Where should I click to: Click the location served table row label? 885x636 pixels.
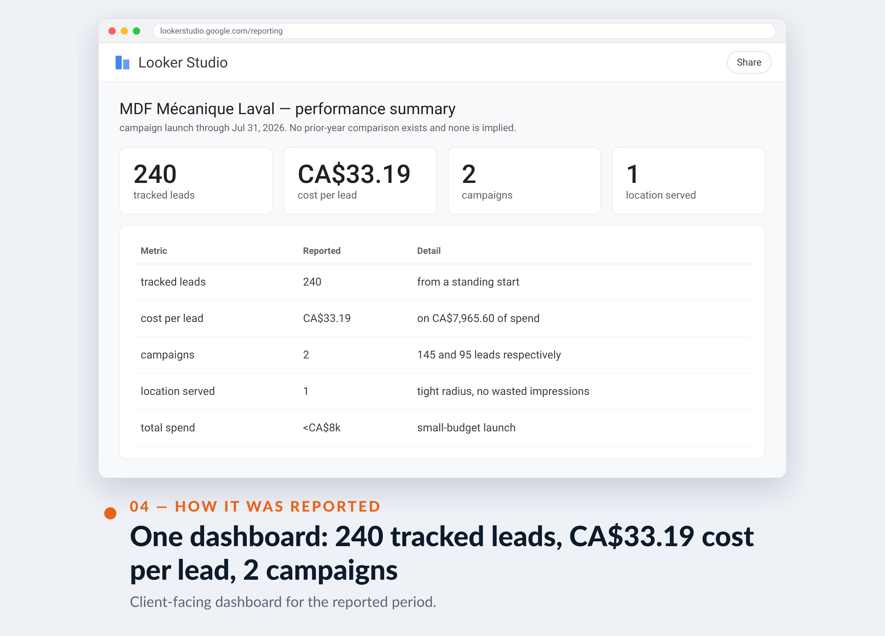pyautogui.click(x=178, y=391)
